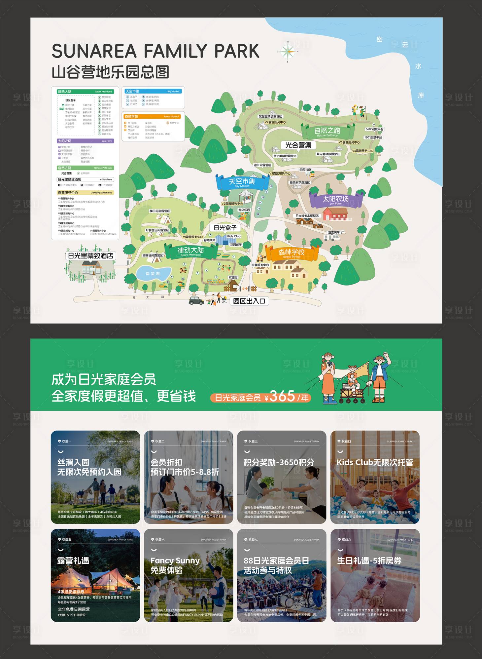Select the 天空市集 Sky Market legend header
482x659 pixels.
coord(153,91)
